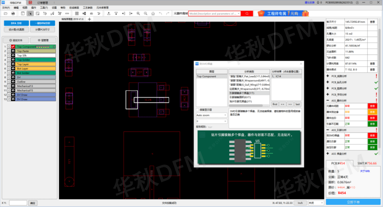
Task: Click the measure ruler toolbar icon
Action: pos(67,14)
